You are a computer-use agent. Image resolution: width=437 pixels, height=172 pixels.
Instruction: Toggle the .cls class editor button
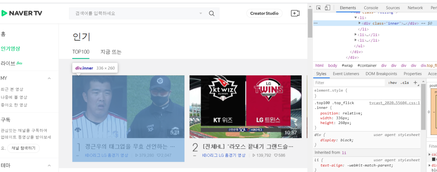pyautogui.click(x=405, y=83)
